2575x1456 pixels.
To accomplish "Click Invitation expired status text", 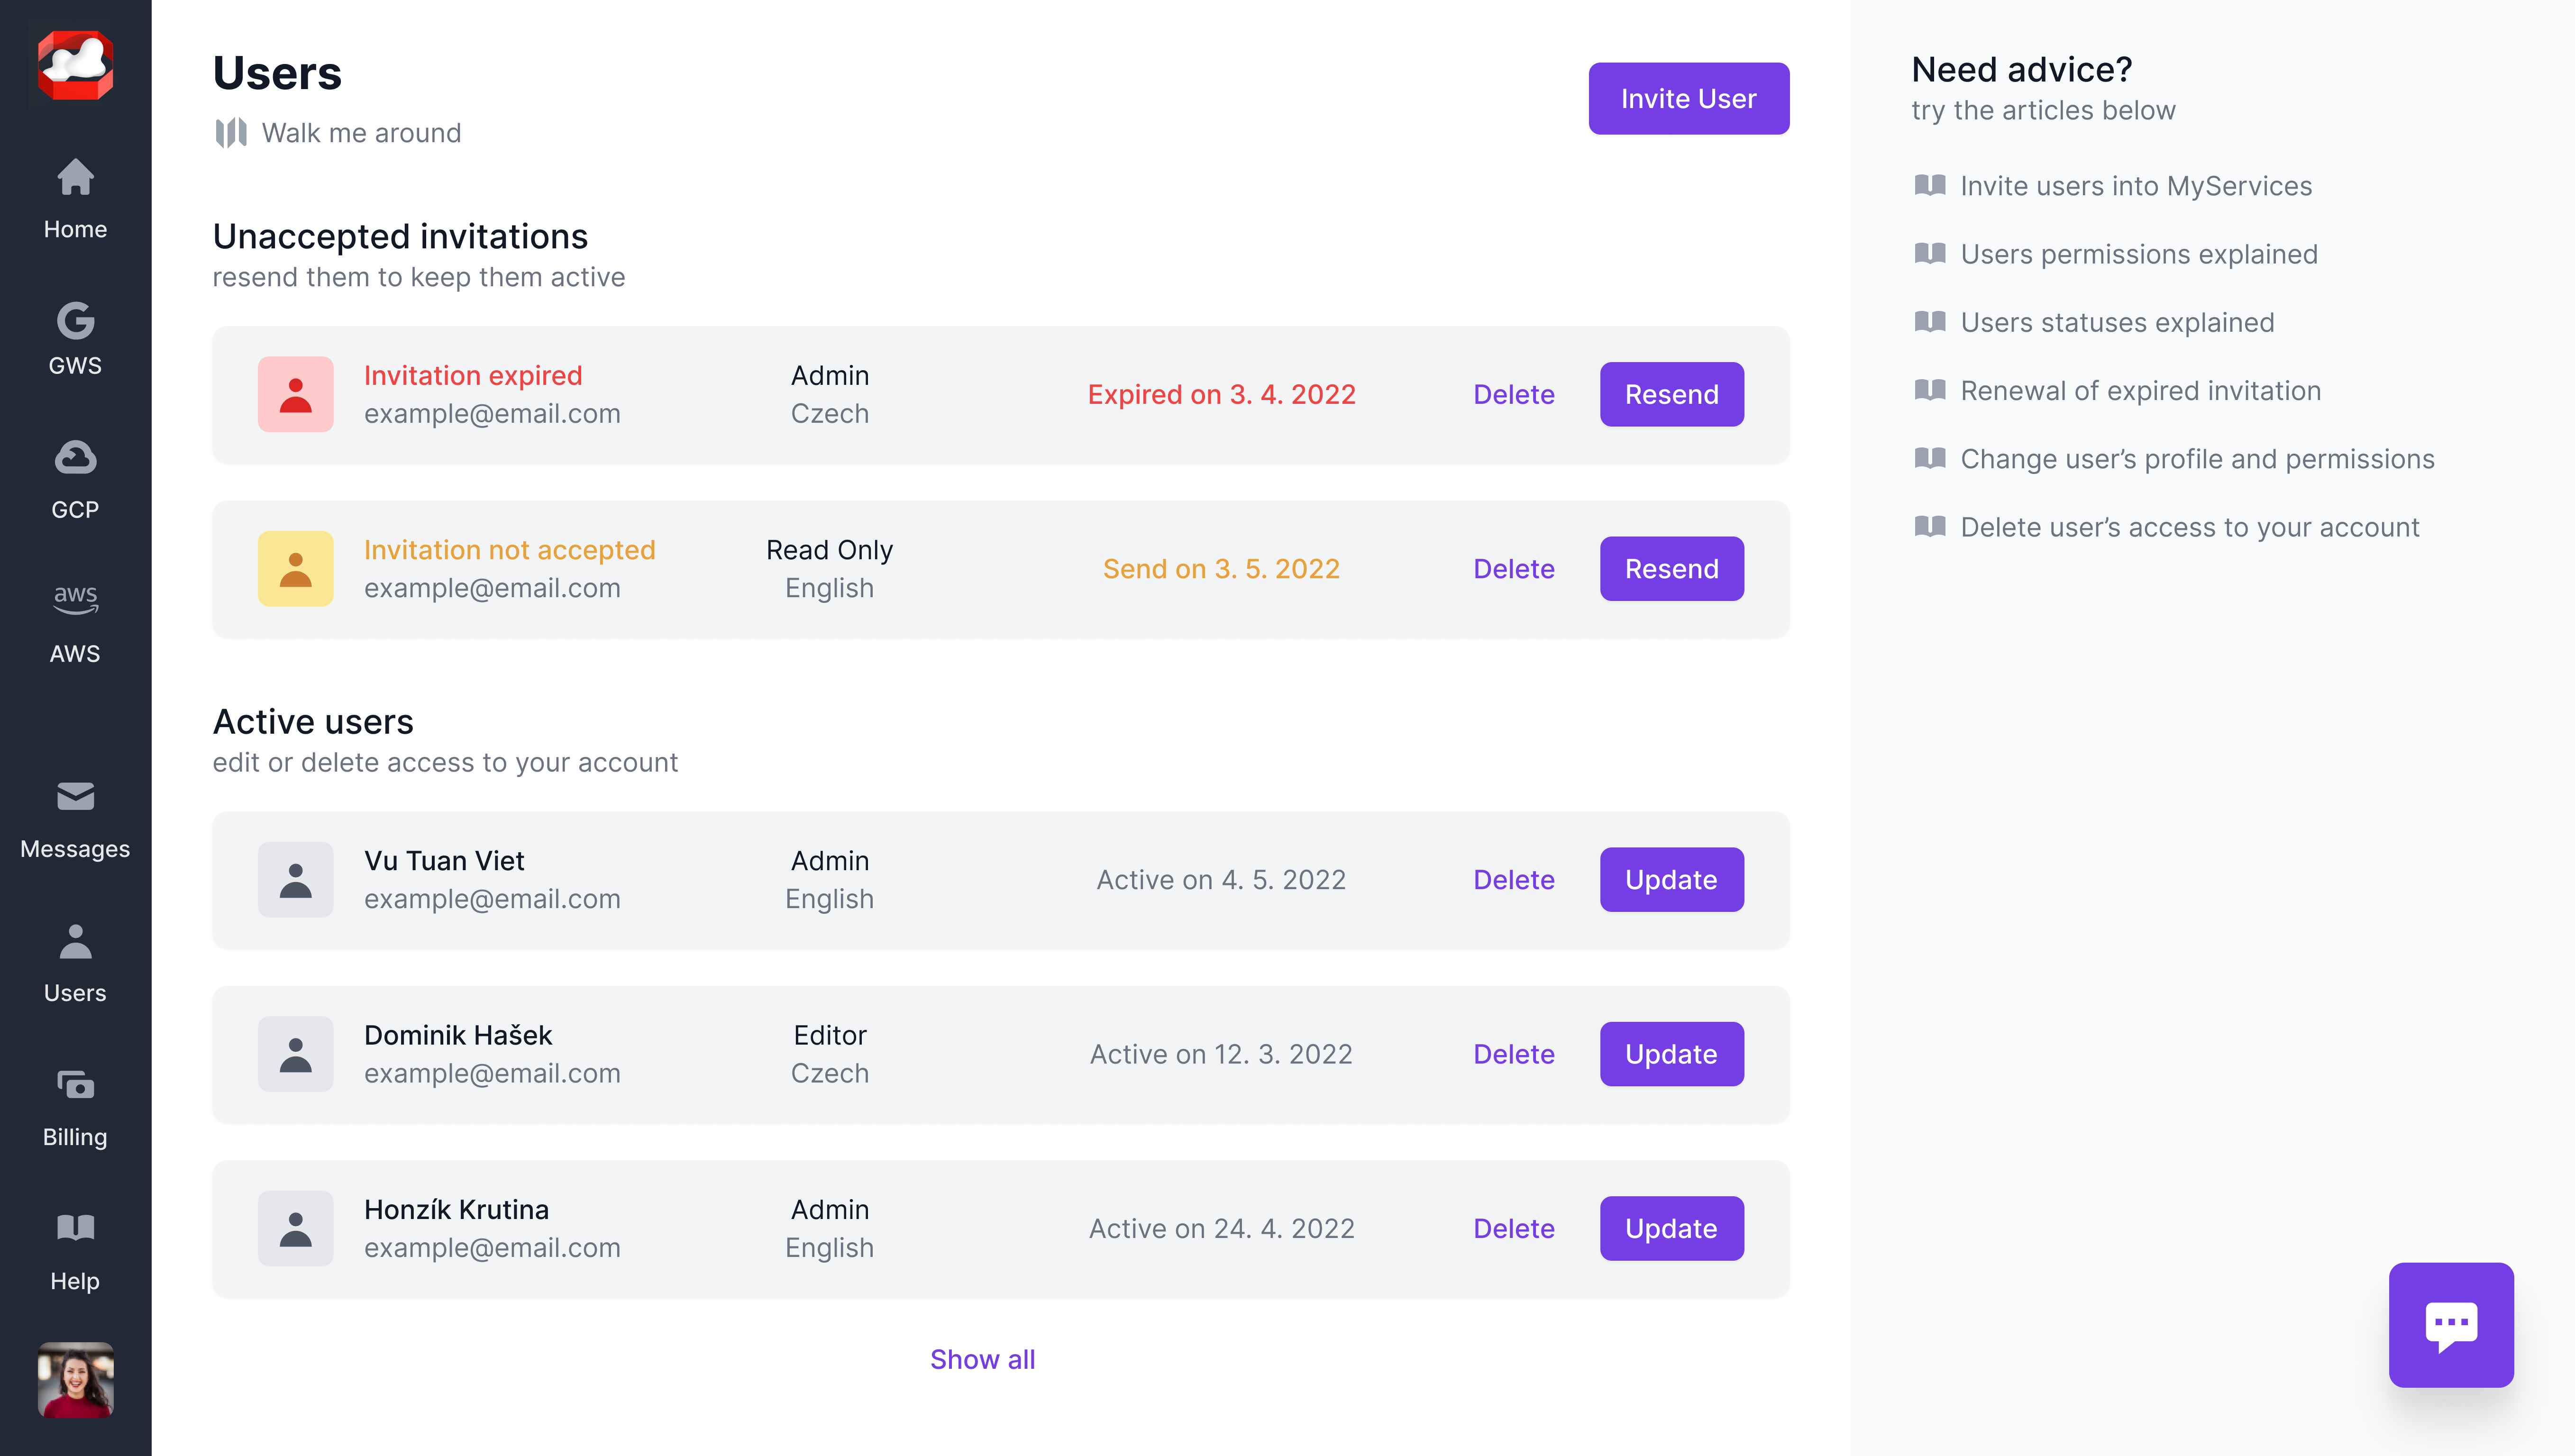I will click(x=473, y=375).
